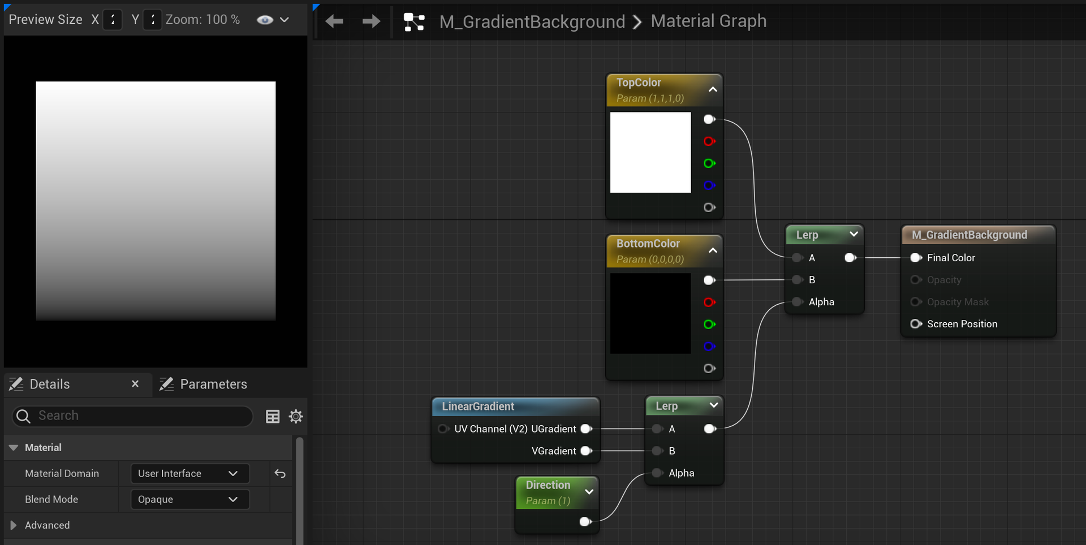1086x545 pixels.
Task: Click the Direction parameter's output pin
Action: pyautogui.click(x=585, y=522)
